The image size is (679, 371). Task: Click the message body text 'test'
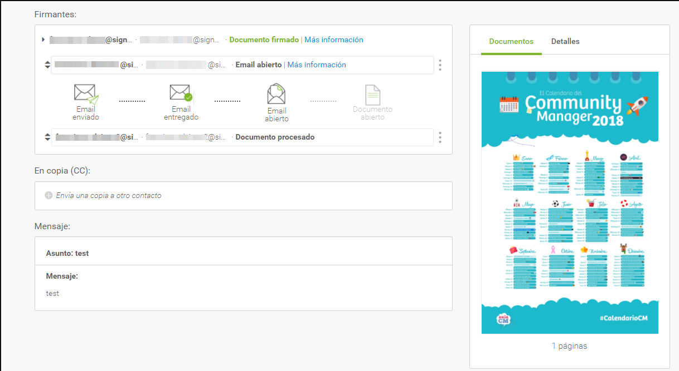(52, 293)
